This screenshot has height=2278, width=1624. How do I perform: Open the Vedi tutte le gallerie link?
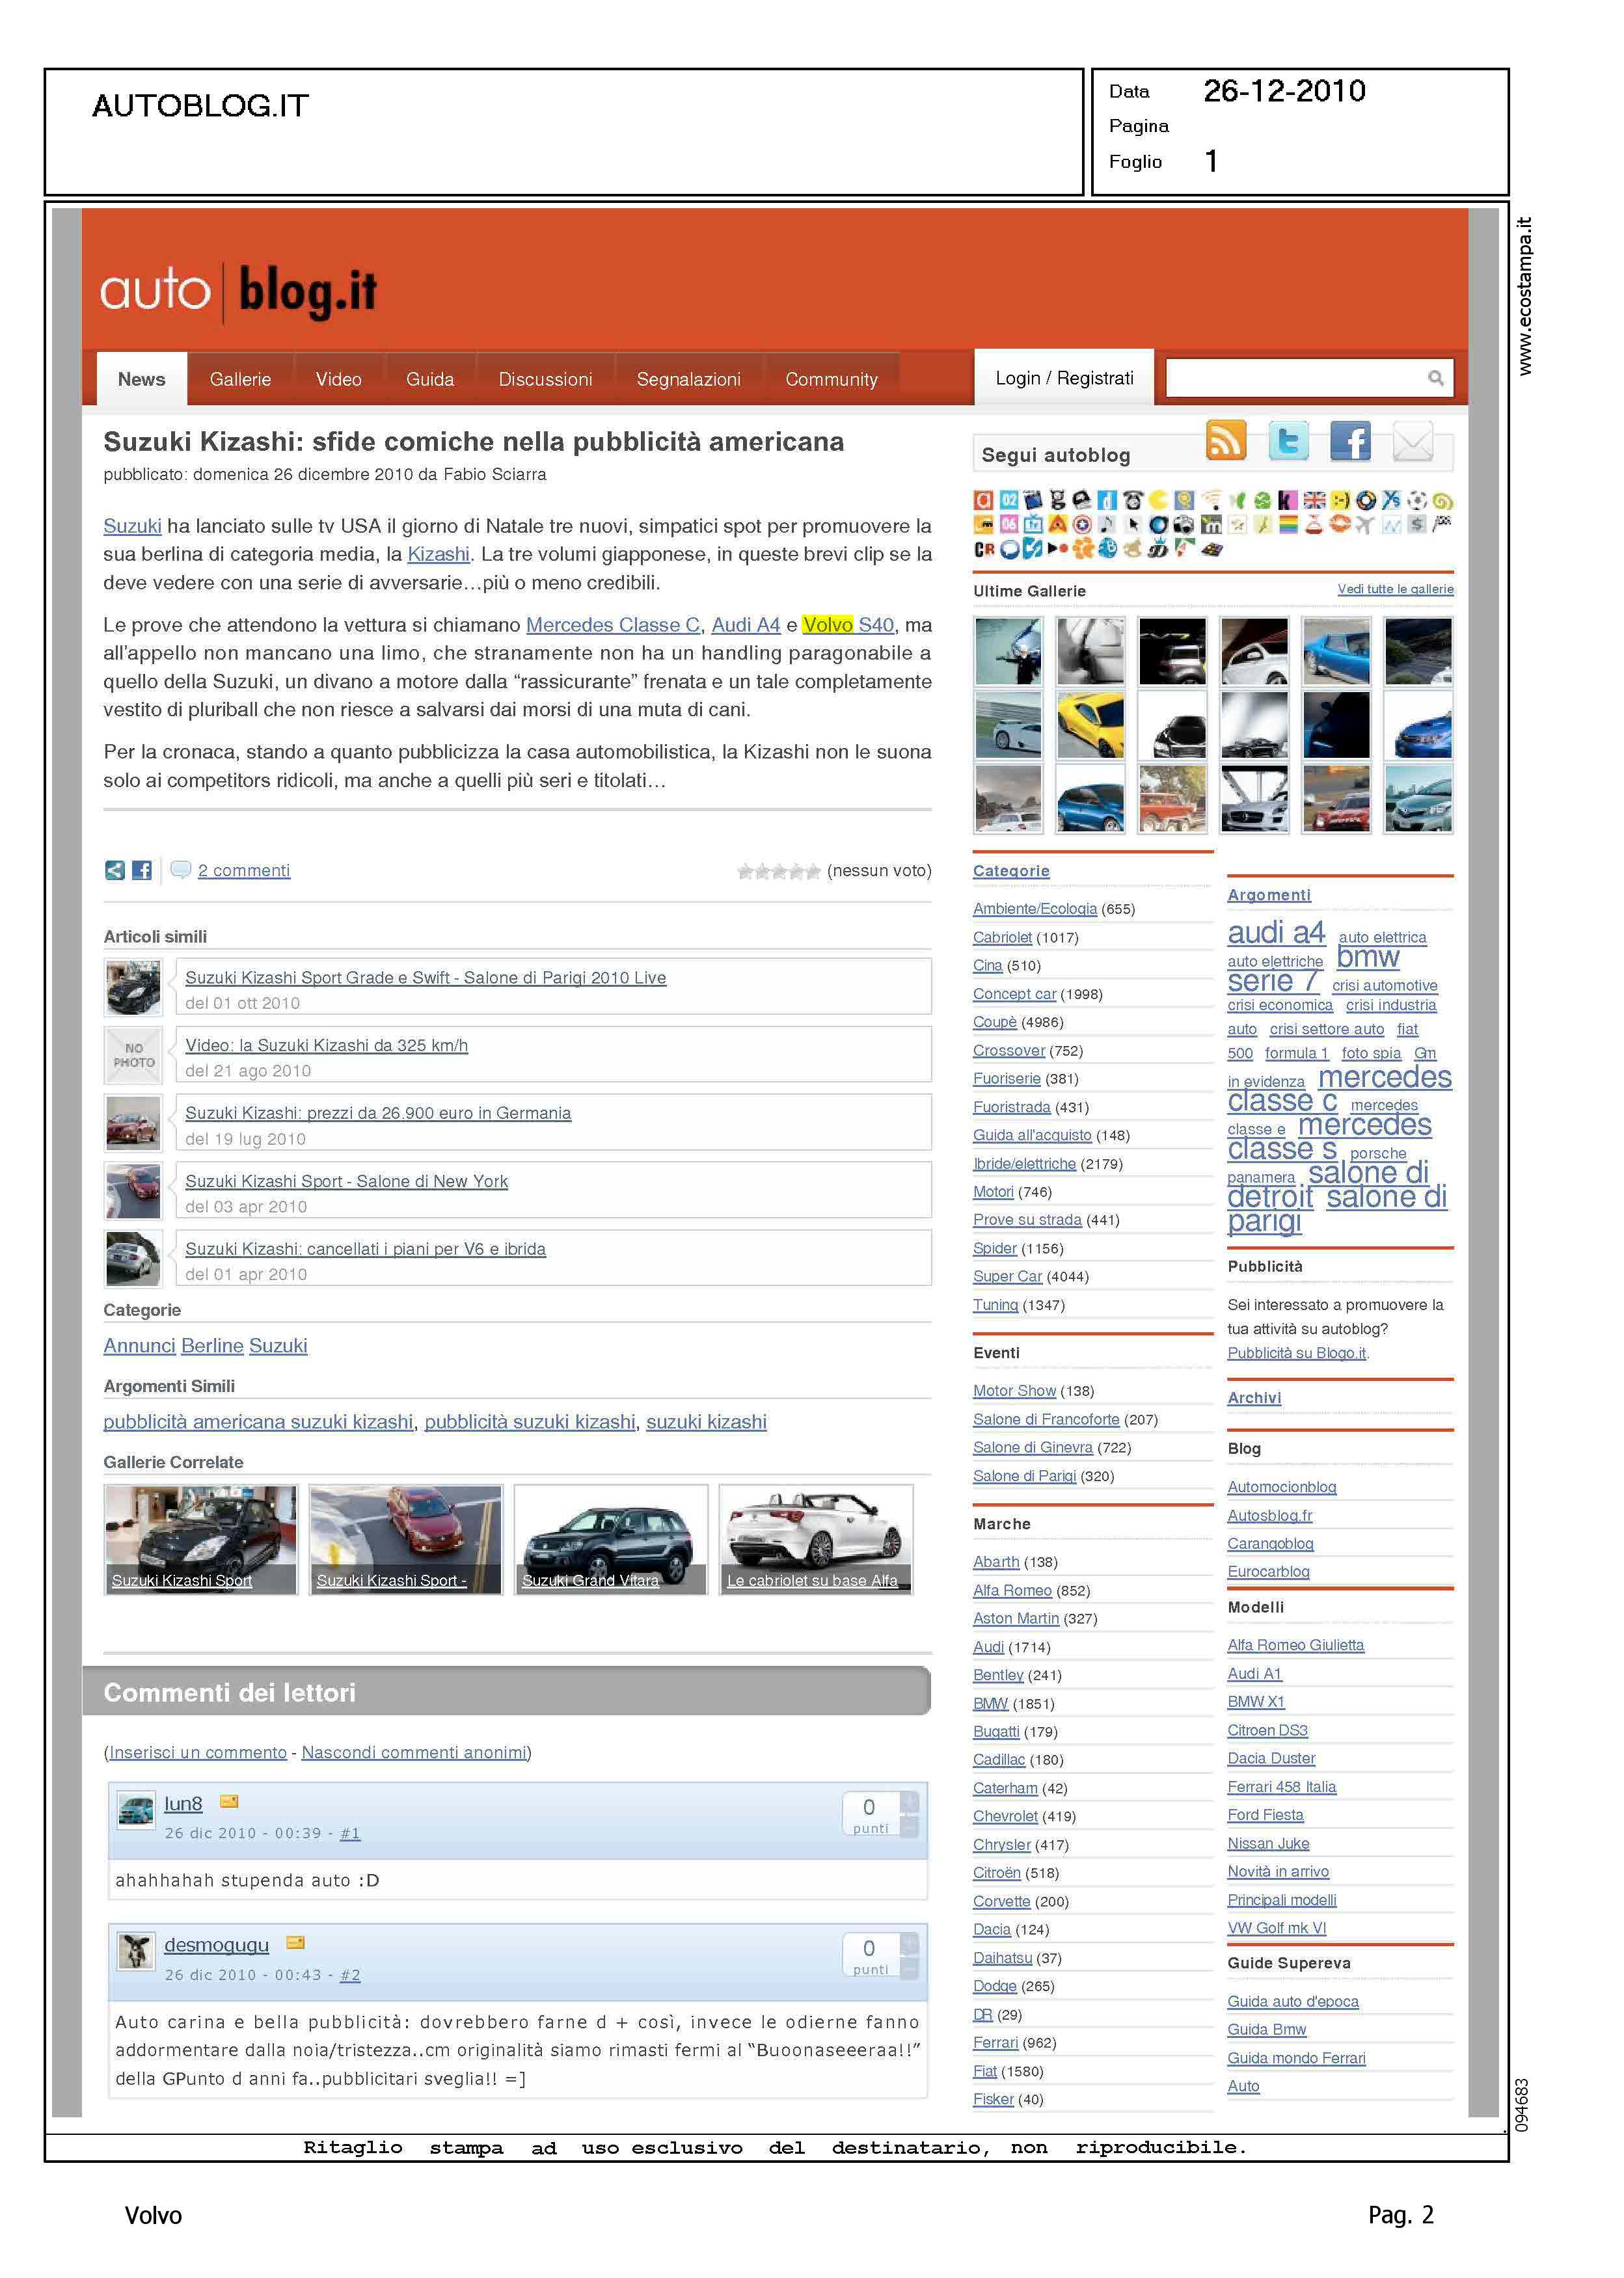(1395, 589)
